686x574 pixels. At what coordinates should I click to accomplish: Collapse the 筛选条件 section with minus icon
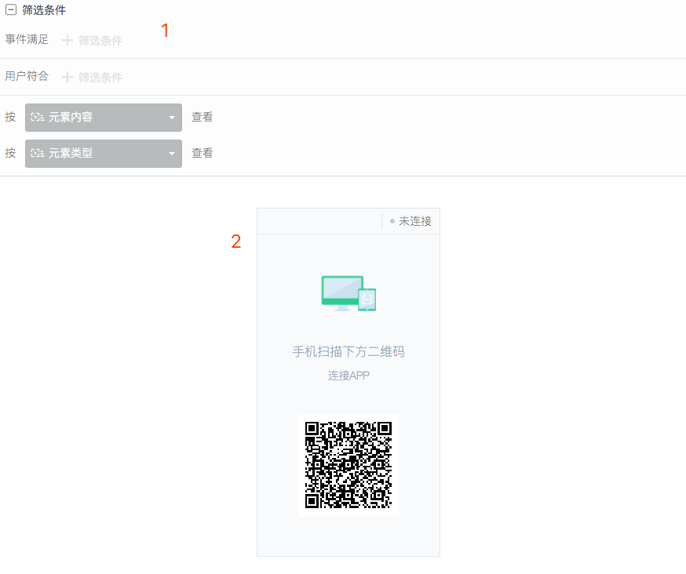[11, 9]
